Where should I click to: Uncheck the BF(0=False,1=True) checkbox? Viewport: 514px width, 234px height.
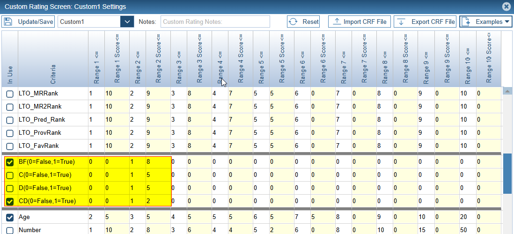(9, 162)
